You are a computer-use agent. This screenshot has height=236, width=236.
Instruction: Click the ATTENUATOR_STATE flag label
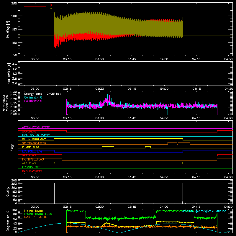(36, 127)
